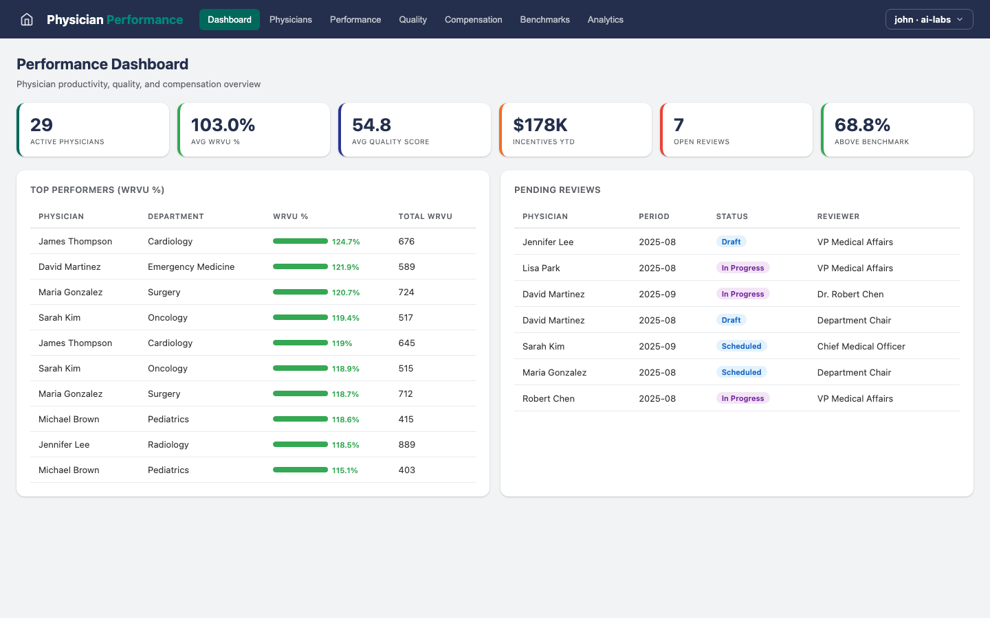The width and height of the screenshot is (990, 618).
Task: Select Jennifer Lee's Draft status badge
Action: [x=731, y=242]
